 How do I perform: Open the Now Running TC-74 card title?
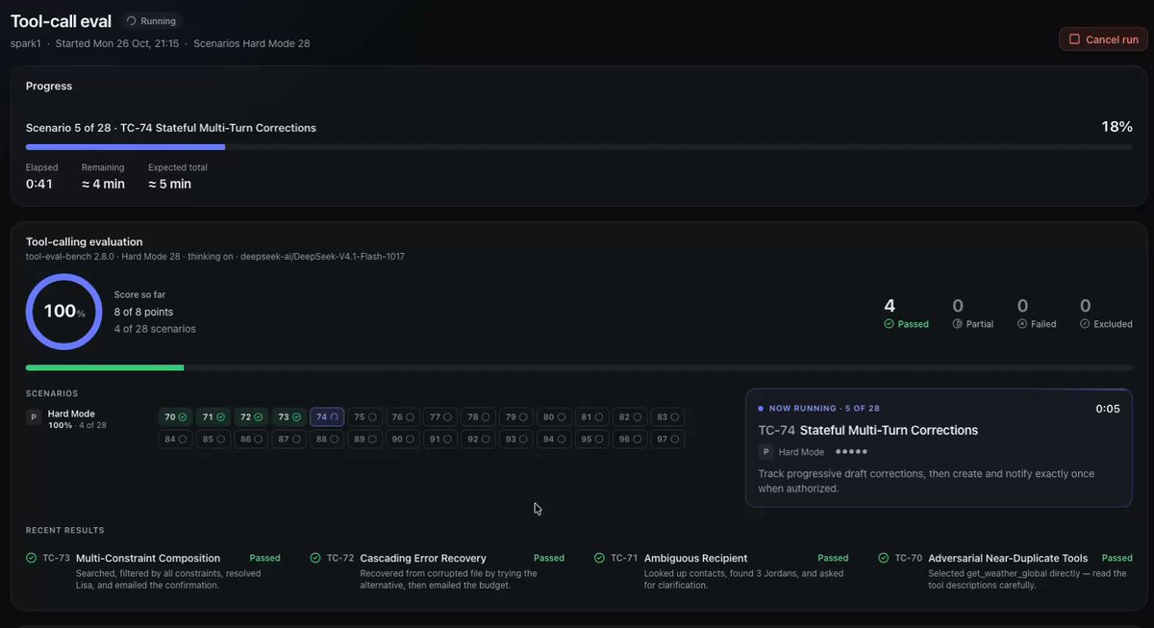click(x=868, y=430)
